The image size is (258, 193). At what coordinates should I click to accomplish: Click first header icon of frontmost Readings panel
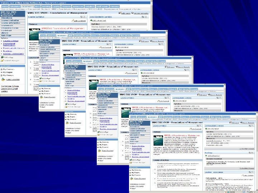point(250,153)
